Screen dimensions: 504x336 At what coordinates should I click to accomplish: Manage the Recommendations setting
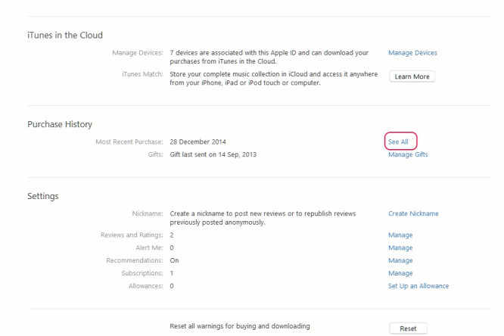[400, 260]
